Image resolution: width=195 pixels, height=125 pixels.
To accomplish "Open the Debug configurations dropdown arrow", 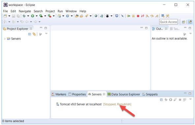I will point(28,16).
